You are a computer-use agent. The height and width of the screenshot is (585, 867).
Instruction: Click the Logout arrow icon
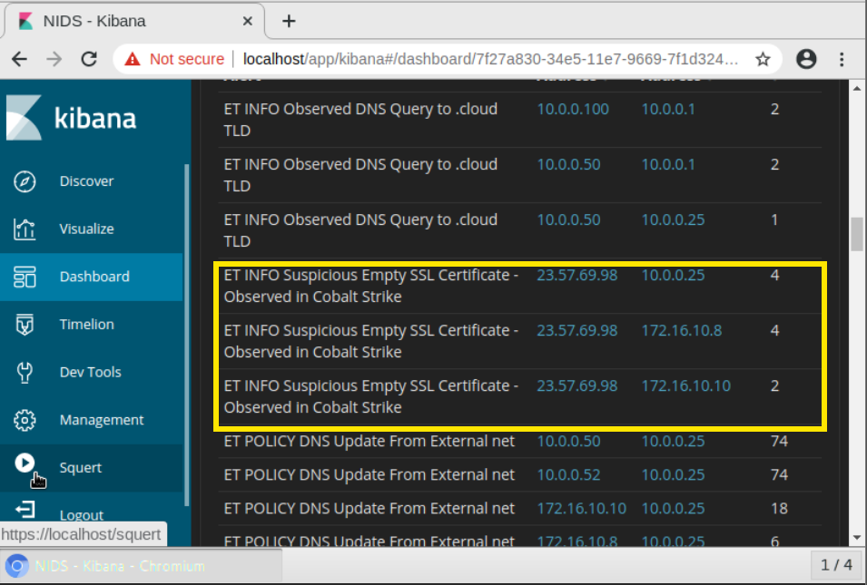click(25, 510)
